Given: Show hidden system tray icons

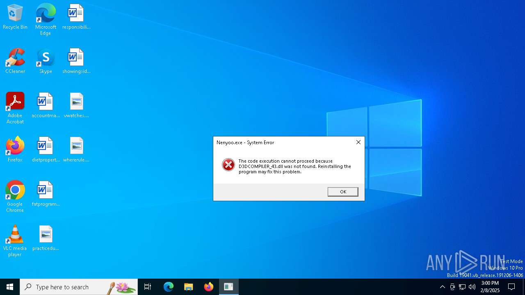Looking at the screenshot, I should click(x=442, y=287).
